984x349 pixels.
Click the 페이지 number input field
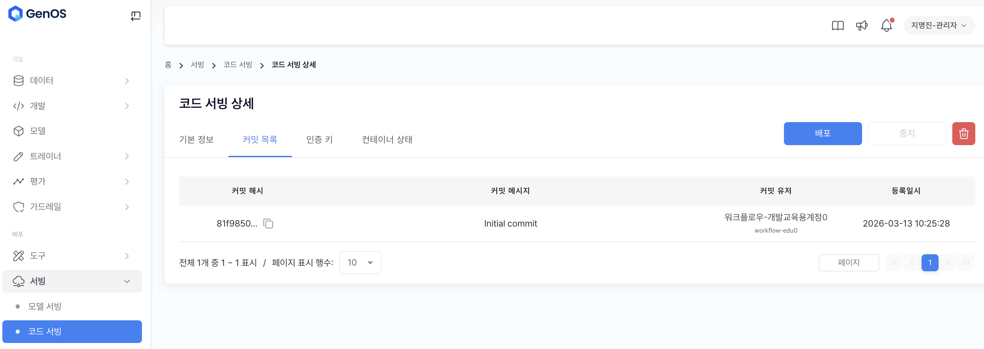[x=849, y=263]
